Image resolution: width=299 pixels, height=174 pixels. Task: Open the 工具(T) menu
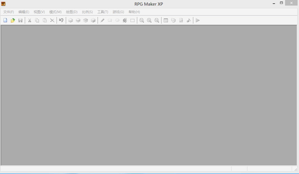point(103,12)
